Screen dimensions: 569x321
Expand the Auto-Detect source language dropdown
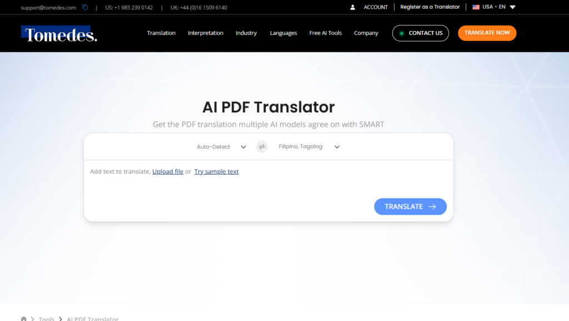pos(221,147)
